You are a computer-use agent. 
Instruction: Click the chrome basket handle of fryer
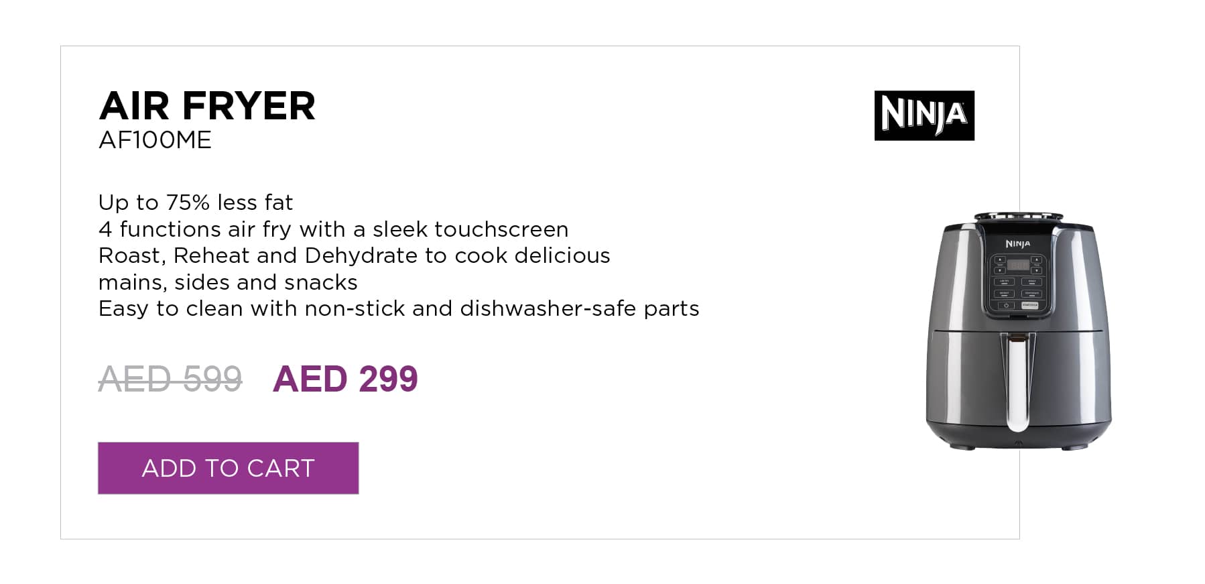point(1018,382)
